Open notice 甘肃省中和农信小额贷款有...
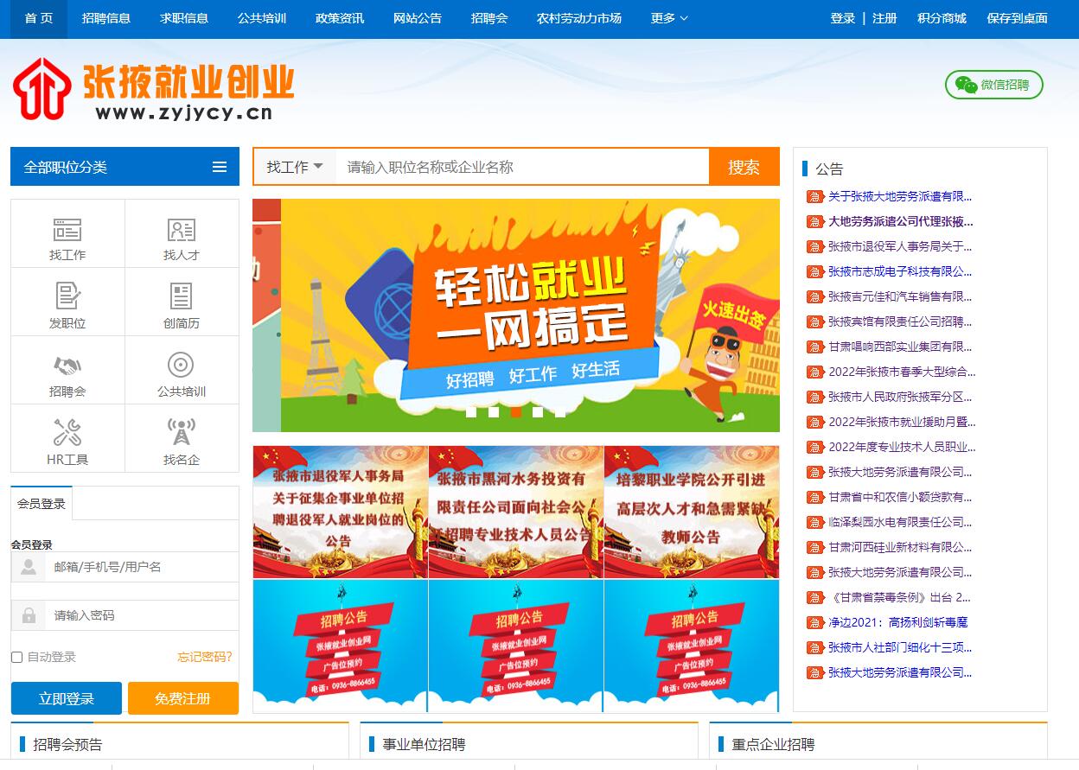1079x770 pixels. (901, 497)
